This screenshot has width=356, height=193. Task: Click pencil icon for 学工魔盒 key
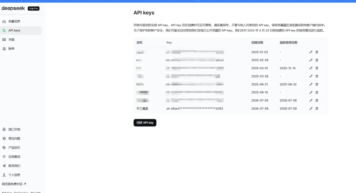[311, 108]
